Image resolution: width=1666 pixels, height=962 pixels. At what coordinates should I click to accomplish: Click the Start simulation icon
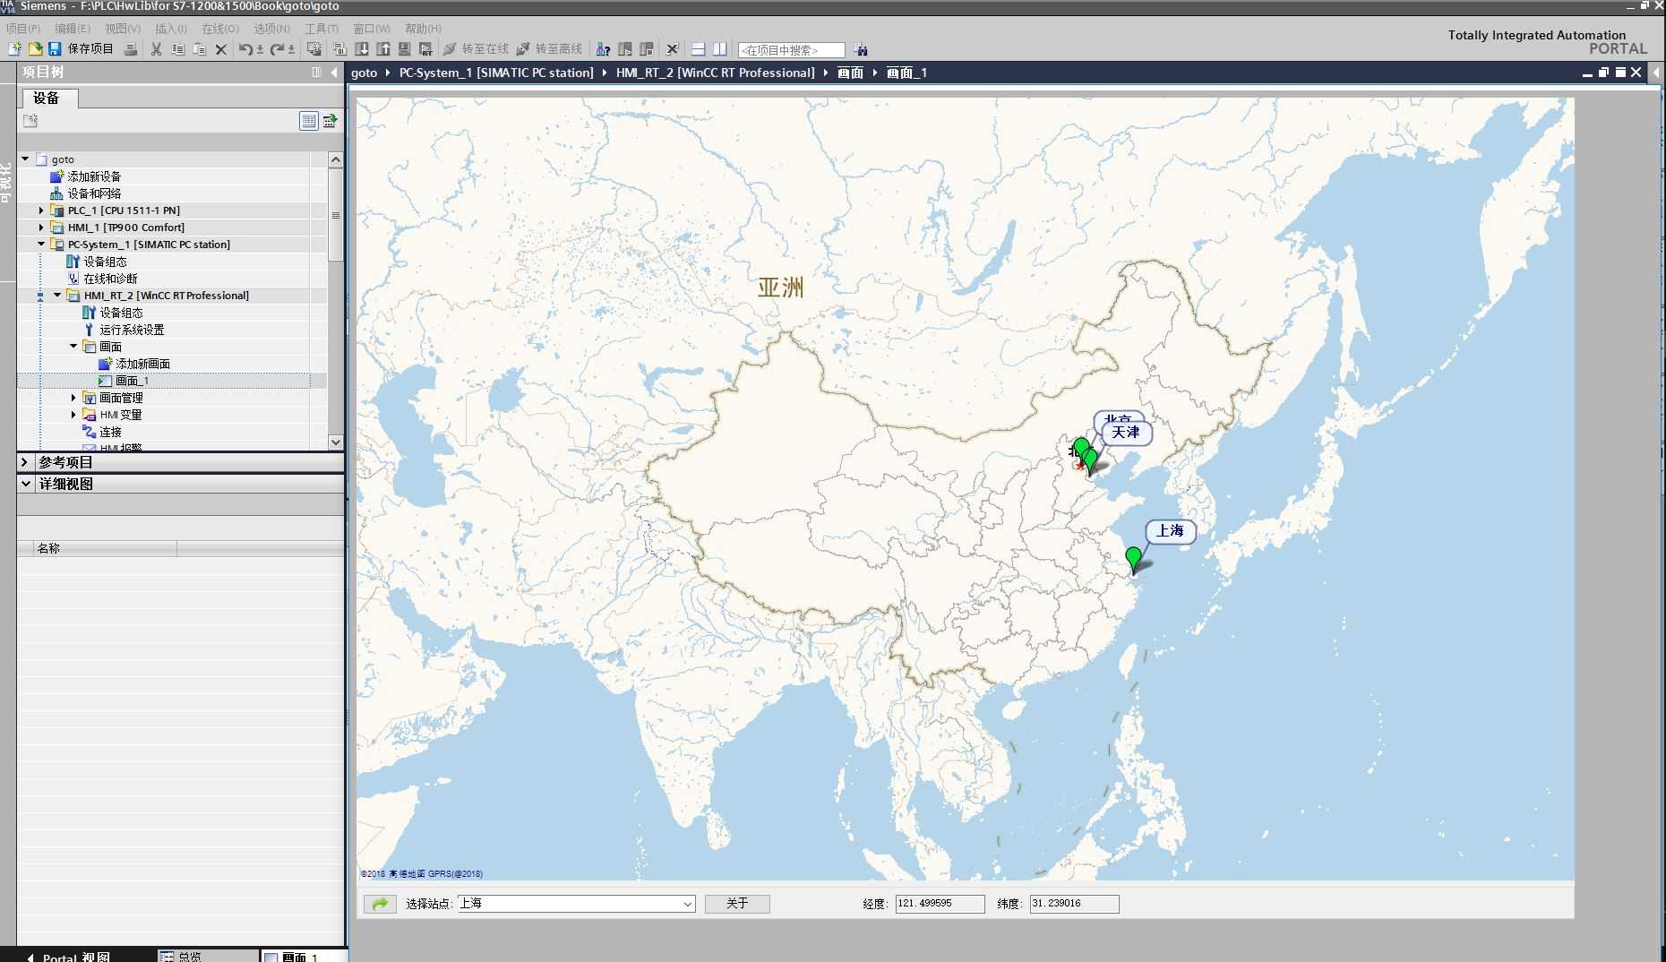click(x=405, y=49)
